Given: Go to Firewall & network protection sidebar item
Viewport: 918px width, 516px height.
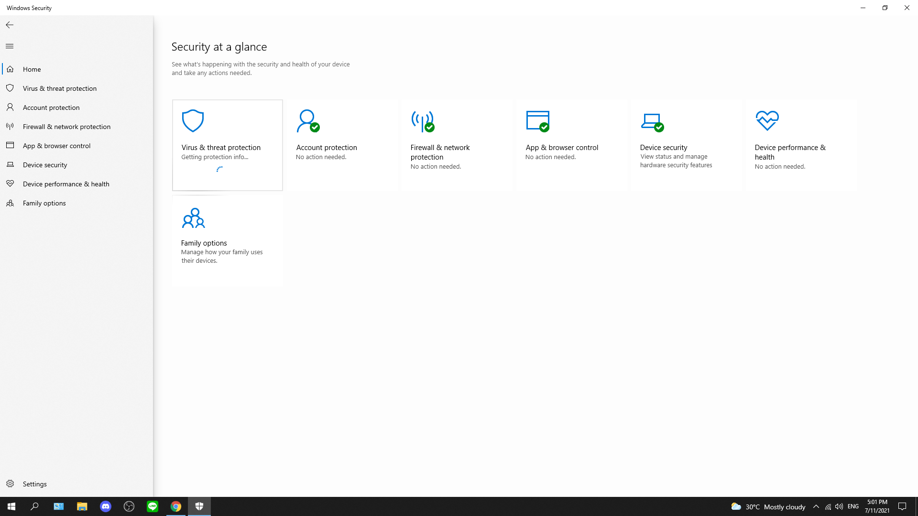Looking at the screenshot, I should pos(66,127).
